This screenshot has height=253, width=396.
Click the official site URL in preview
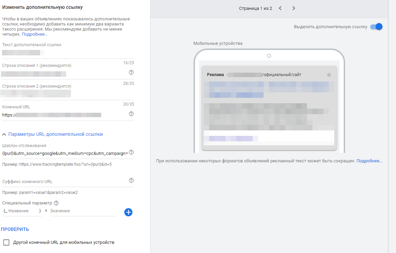click(265, 75)
